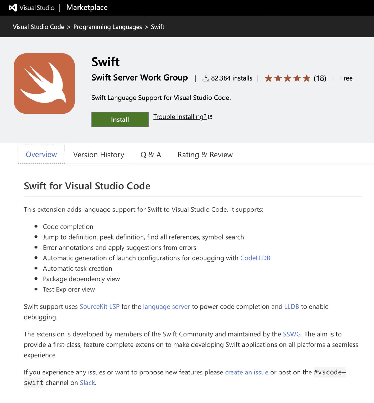Open the LLDB link

pos(292,306)
